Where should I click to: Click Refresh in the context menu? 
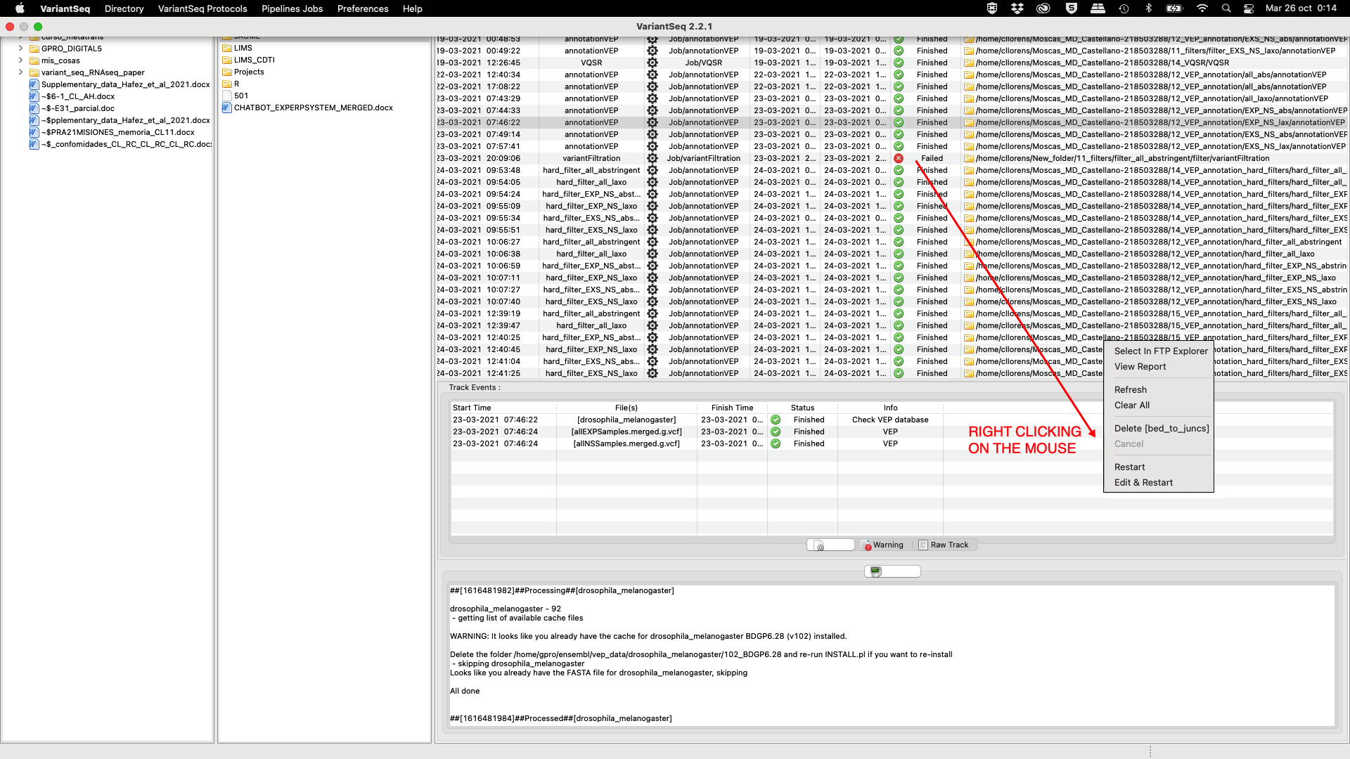(1130, 389)
